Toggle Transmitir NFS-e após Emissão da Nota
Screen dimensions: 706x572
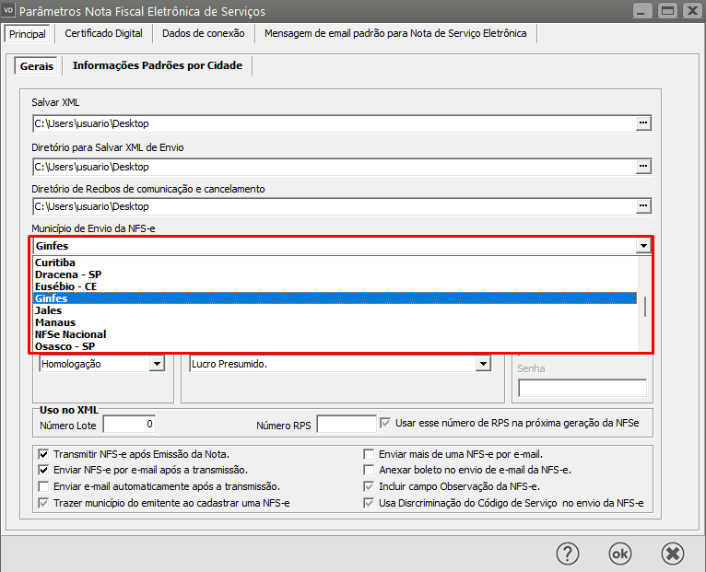[x=43, y=454]
